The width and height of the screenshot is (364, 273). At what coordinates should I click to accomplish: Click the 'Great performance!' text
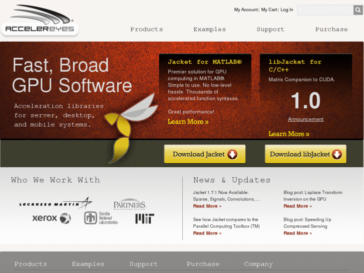click(x=191, y=112)
